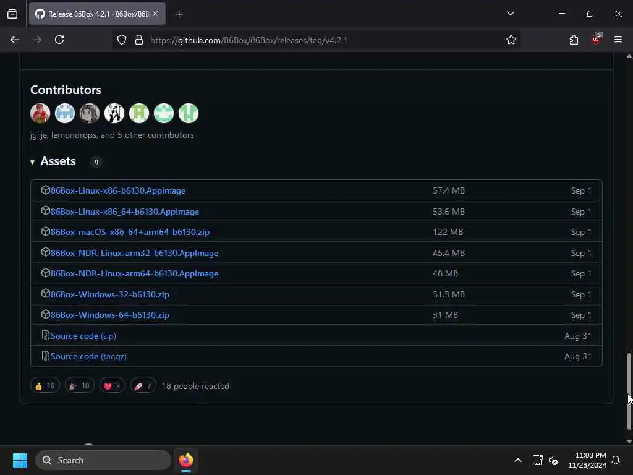Open the network status tray icon
The image size is (633, 475).
(537, 460)
